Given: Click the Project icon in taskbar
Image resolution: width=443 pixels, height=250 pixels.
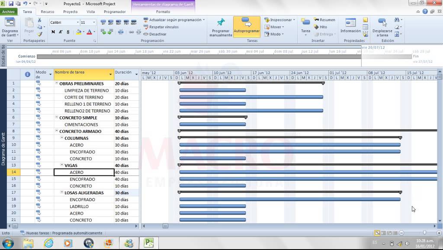Looking at the screenshot, I should [x=149, y=243].
